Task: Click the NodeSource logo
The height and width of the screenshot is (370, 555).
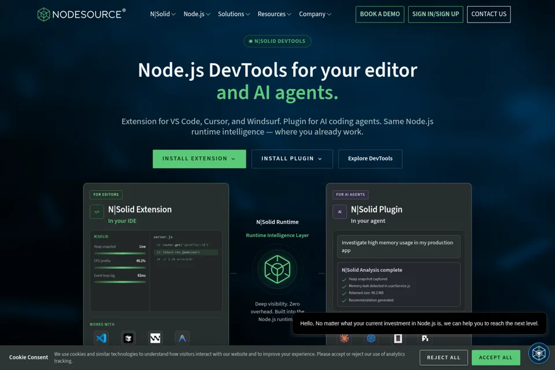Action: [82, 14]
